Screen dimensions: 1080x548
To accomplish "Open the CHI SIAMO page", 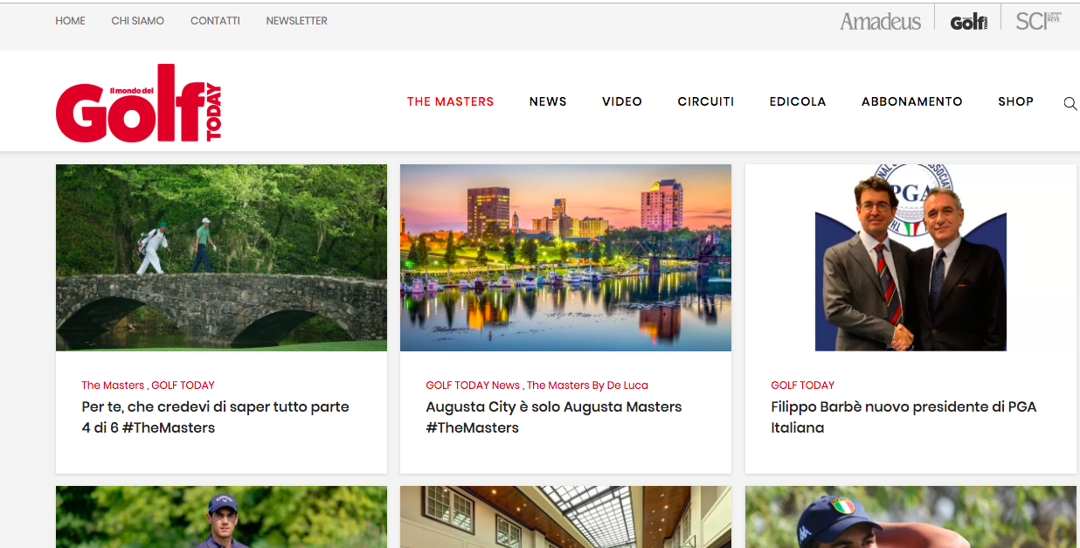I will point(137,21).
